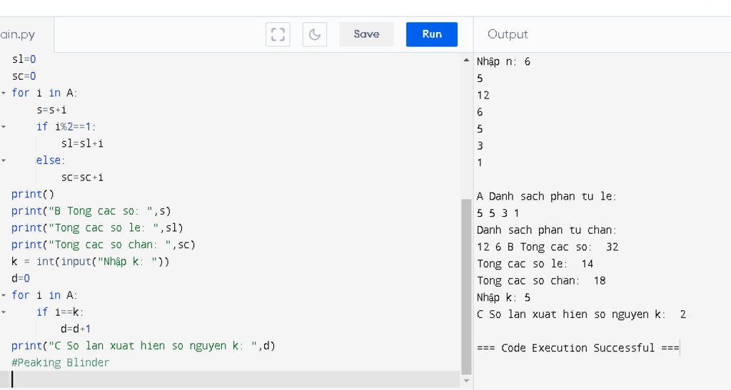This screenshot has width=731, height=390.
Task: Toggle fullscreen mode for the editor
Action: coord(278,34)
